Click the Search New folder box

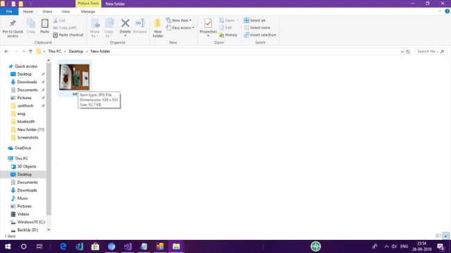[431, 51]
